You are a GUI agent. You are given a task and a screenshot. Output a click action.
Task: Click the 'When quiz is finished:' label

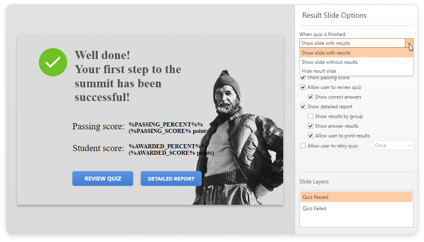click(322, 34)
